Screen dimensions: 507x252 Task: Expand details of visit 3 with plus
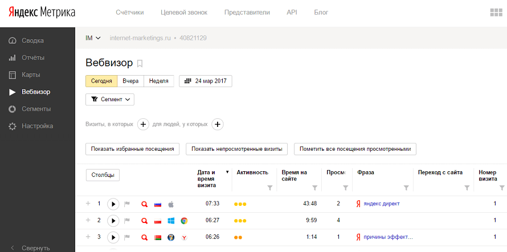click(88, 237)
